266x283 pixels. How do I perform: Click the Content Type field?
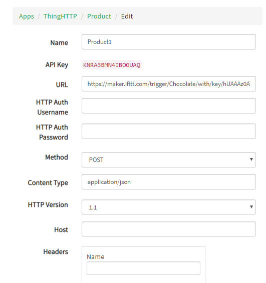(169, 181)
